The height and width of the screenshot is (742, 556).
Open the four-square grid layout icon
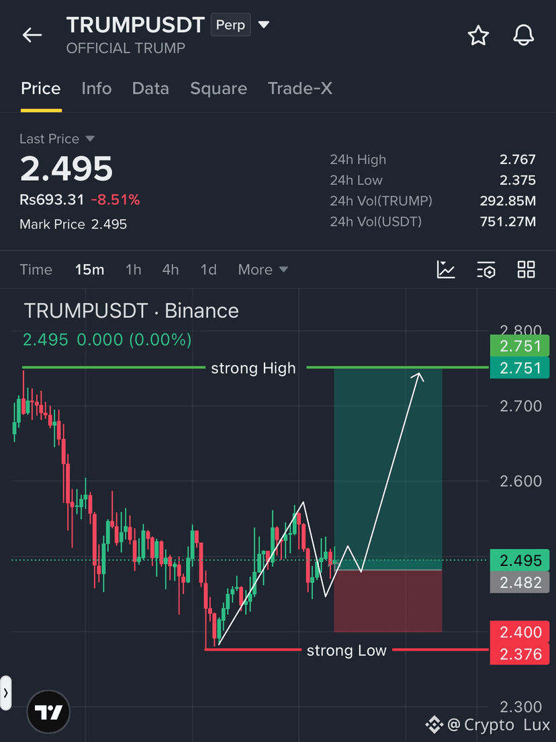pyautogui.click(x=526, y=270)
